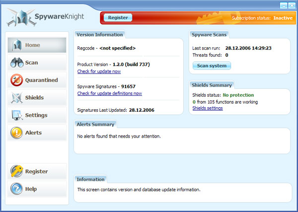Click the monitor Settings icon
Screen dimensions: 298x212
[x=17, y=115]
